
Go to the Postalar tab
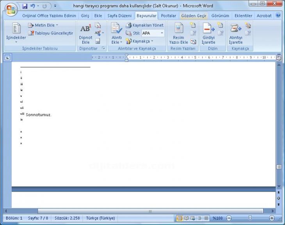tap(169, 16)
